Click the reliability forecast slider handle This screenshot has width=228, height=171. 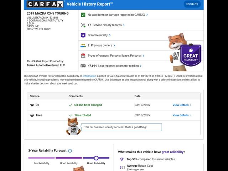coord(96,158)
